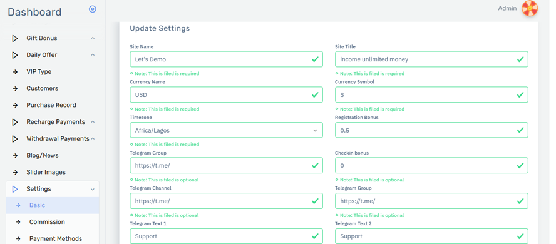
Task: Go to the Customers page
Action: point(42,89)
